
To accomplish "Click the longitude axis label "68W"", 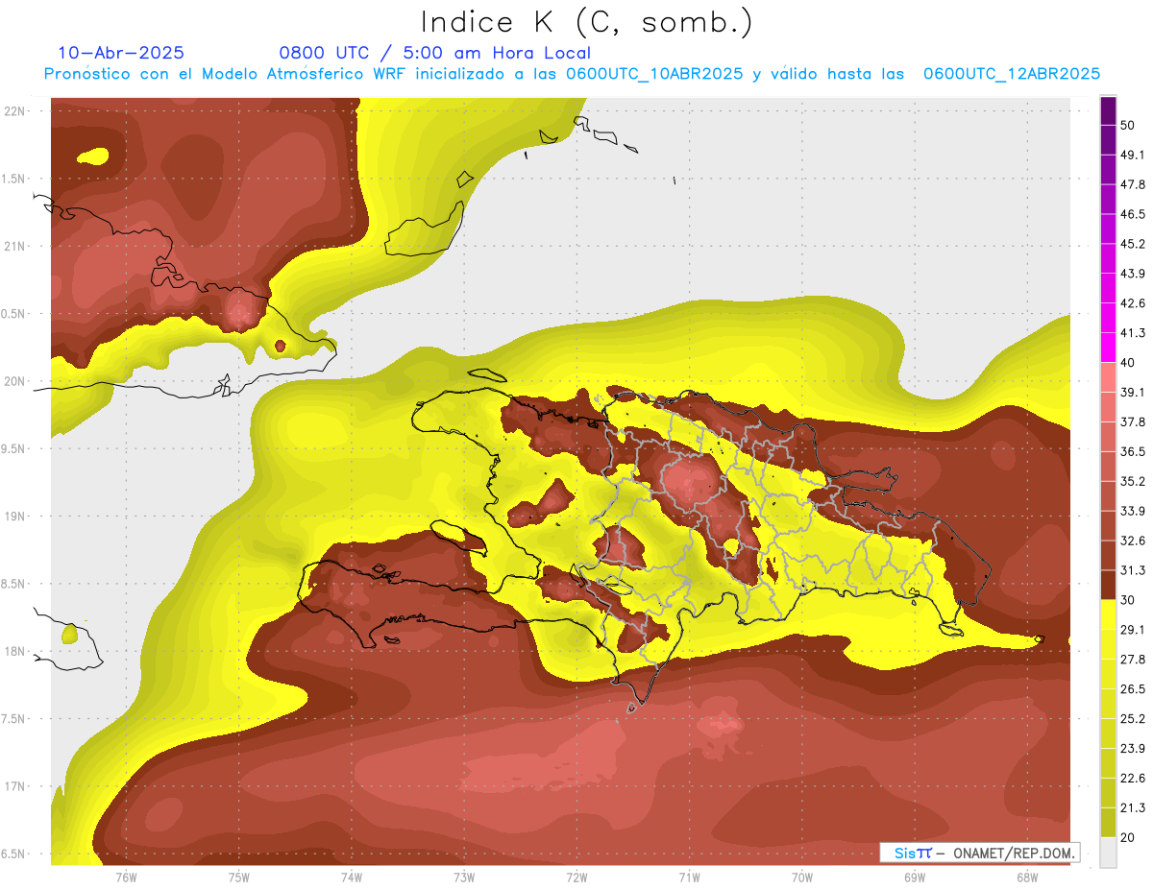I will [1027, 878].
